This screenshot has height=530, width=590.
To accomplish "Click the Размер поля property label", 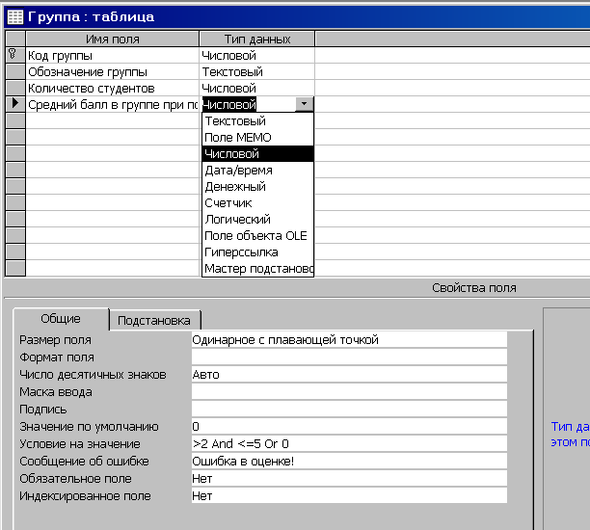I will tap(55, 340).
